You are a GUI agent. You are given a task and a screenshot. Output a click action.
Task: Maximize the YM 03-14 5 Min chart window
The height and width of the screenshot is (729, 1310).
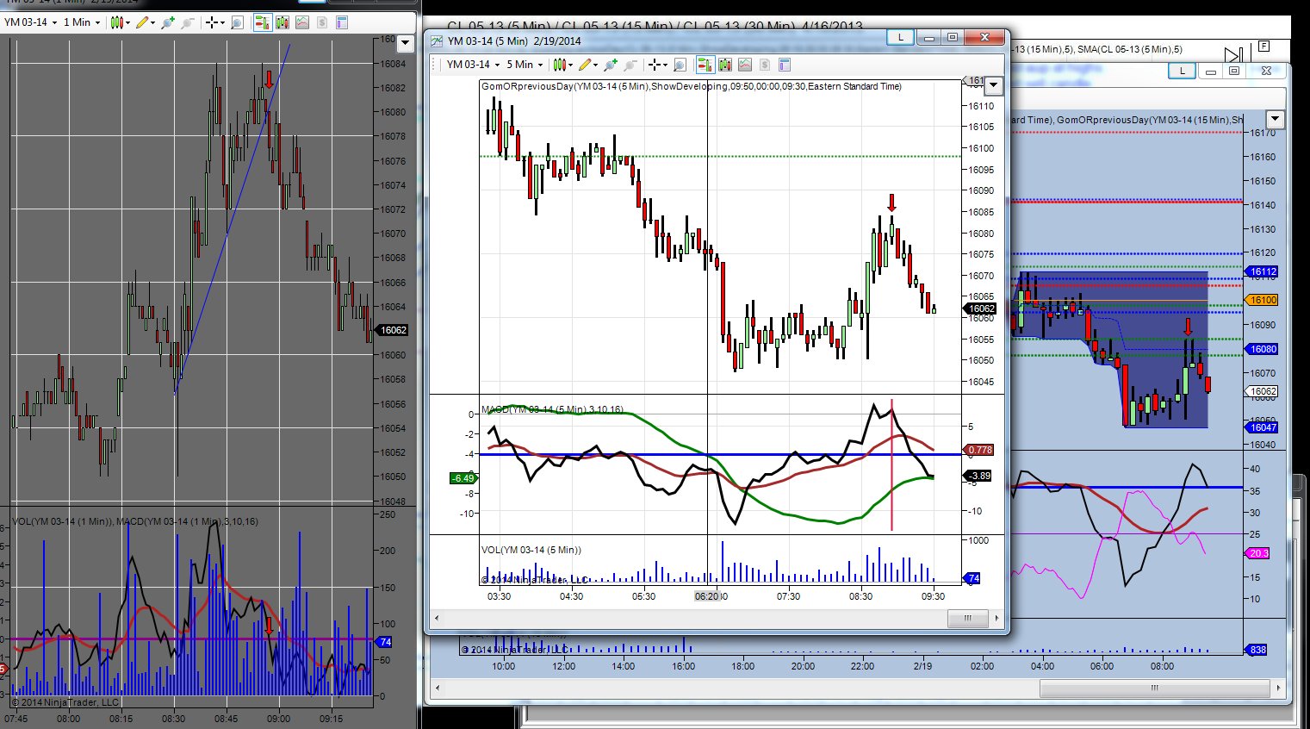pyautogui.click(x=952, y=37)
